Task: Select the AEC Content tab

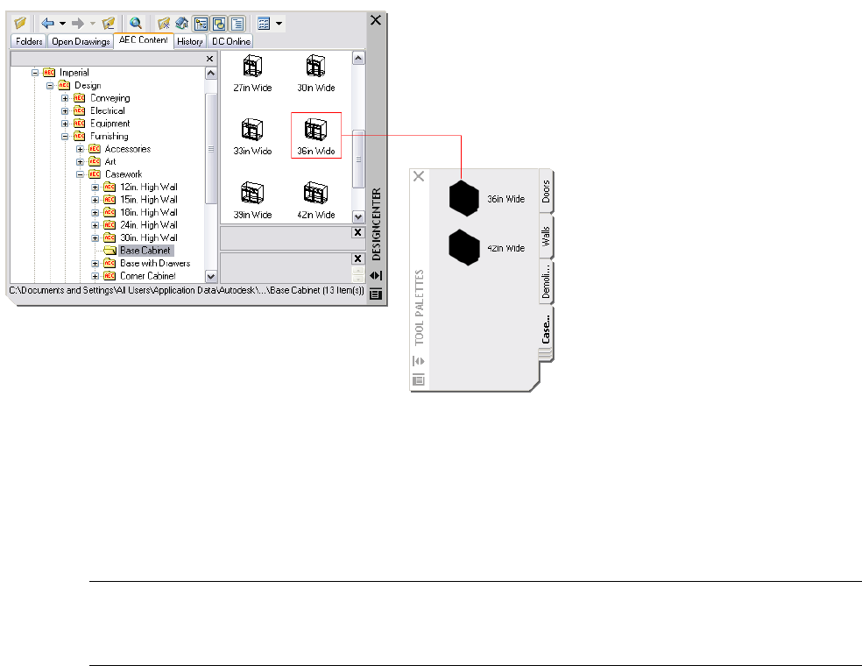Action: click(144, 40)
